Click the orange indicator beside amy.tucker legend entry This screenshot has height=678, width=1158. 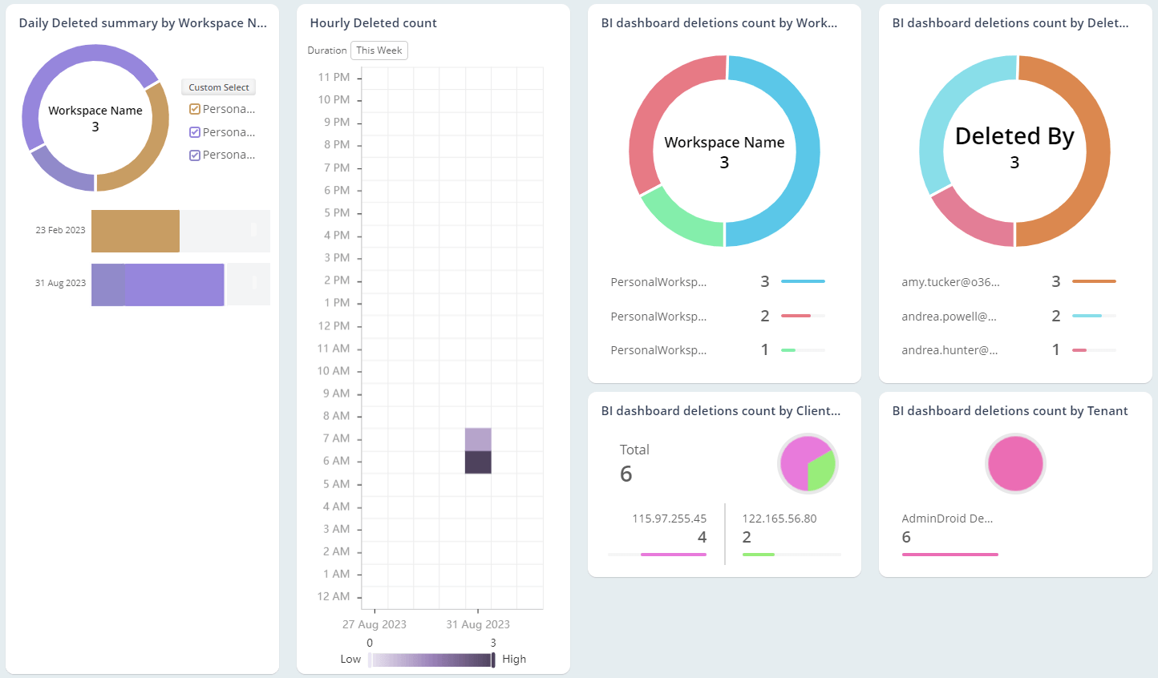(1095, 281)
